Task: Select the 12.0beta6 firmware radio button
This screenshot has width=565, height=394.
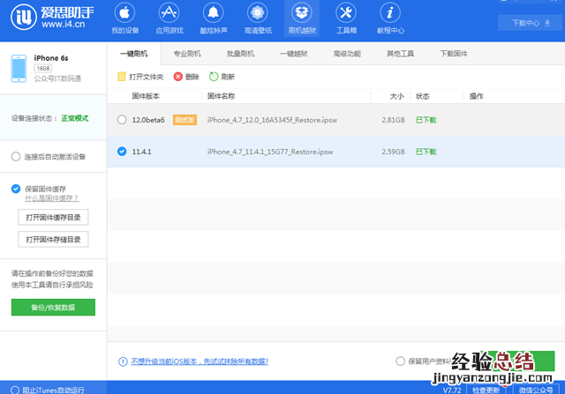Action: (122, 120)
